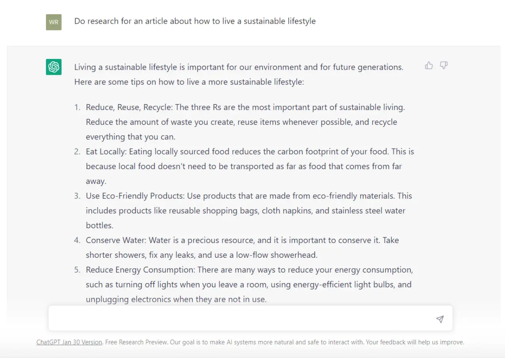Select the Conserve Water paragraph
This screenshot has width=505, height=358.
242,247
